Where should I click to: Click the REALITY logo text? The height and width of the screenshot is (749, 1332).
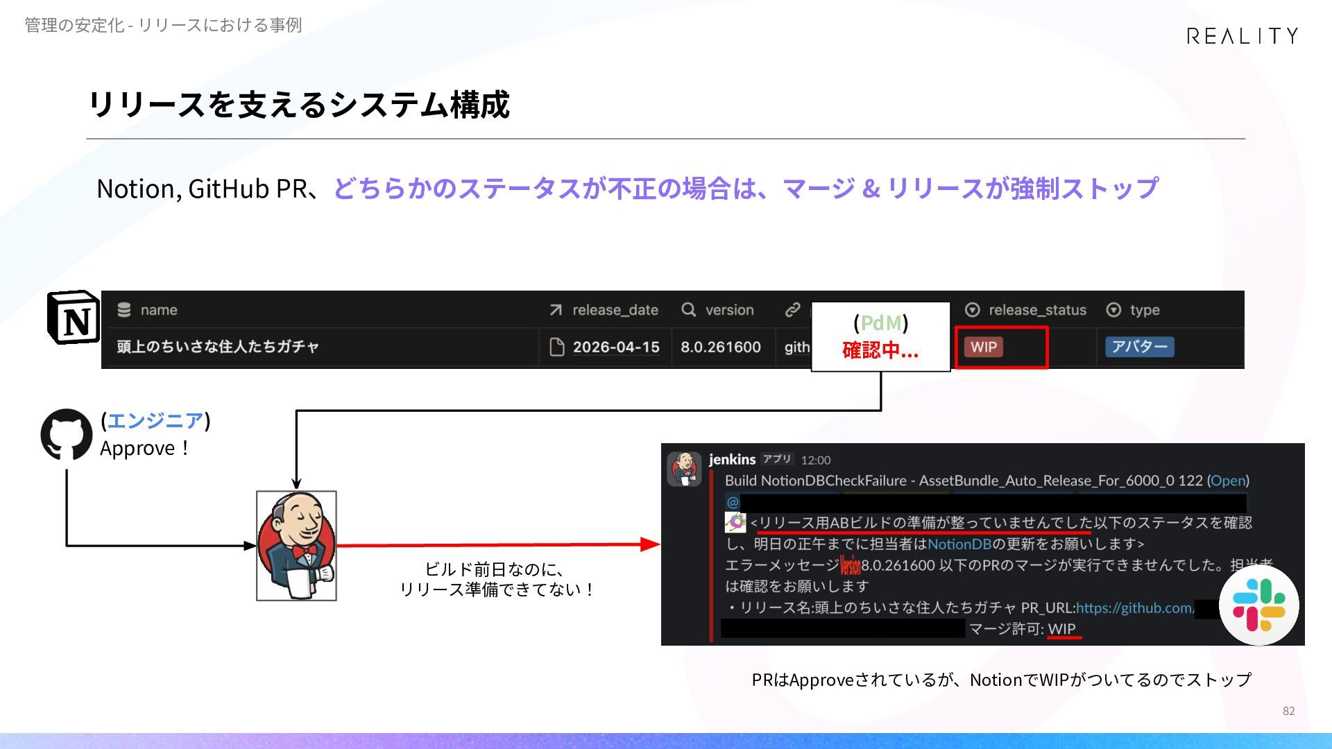point(1242,36)
